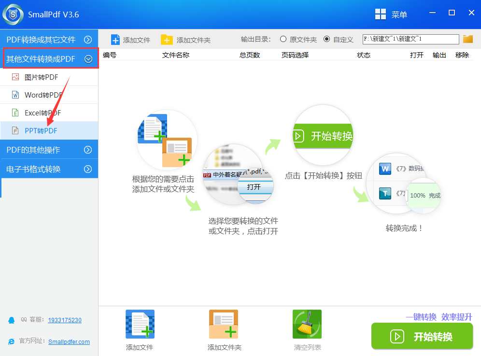Open the PDF的其他操作 category
Image resolution: width=481 pixels, height=356 pixels.
pyautogui.click(x=49, y=150)
